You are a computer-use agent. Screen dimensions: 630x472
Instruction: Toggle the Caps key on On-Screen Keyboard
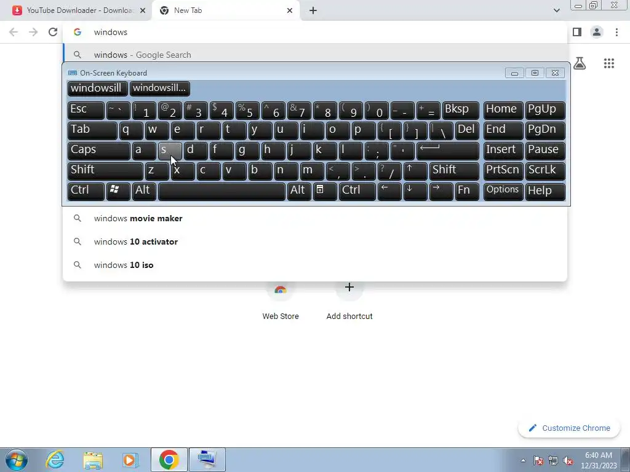(99, 151)
